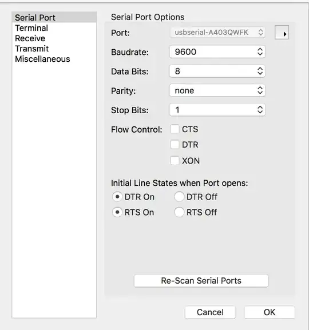
Task: Open the Parity dropdown
Action: pos(217,90)
